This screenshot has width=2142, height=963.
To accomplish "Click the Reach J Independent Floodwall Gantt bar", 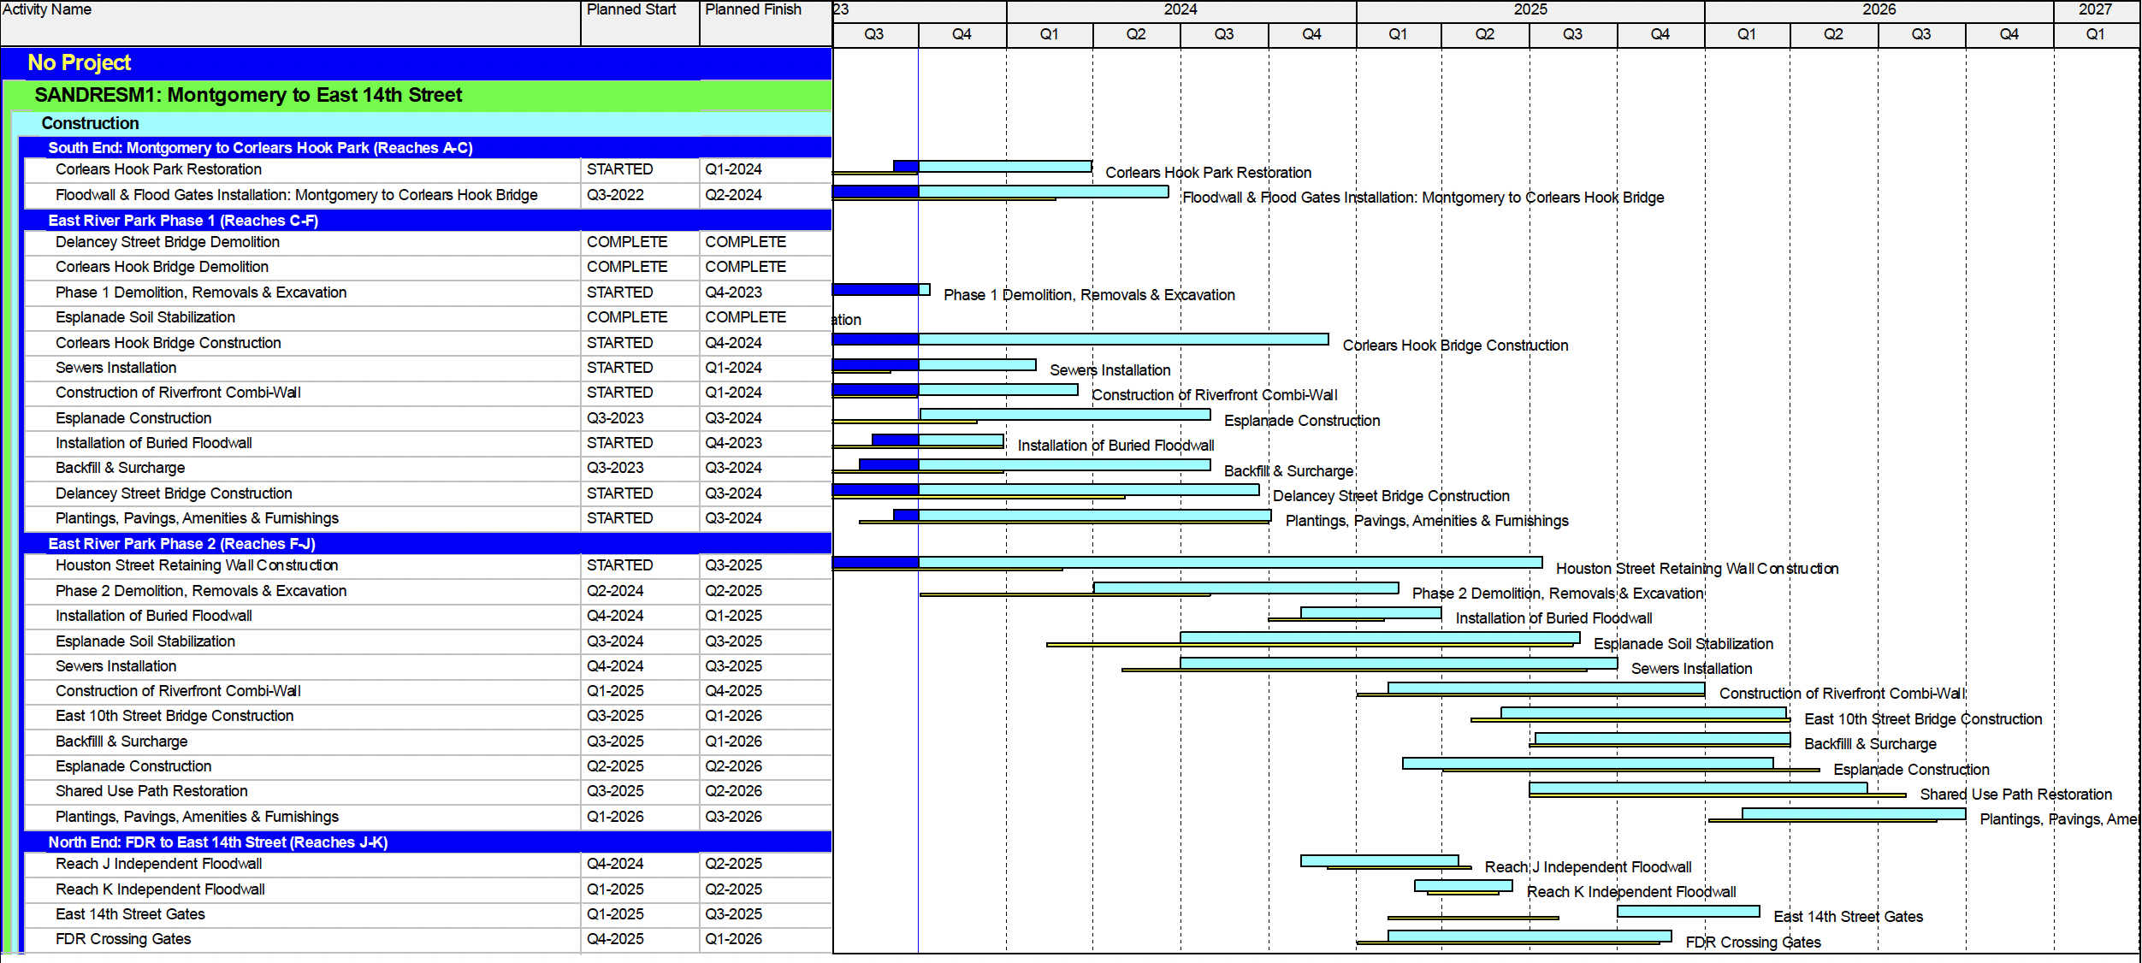I will pyautogui.click(x=1380, y=860).
